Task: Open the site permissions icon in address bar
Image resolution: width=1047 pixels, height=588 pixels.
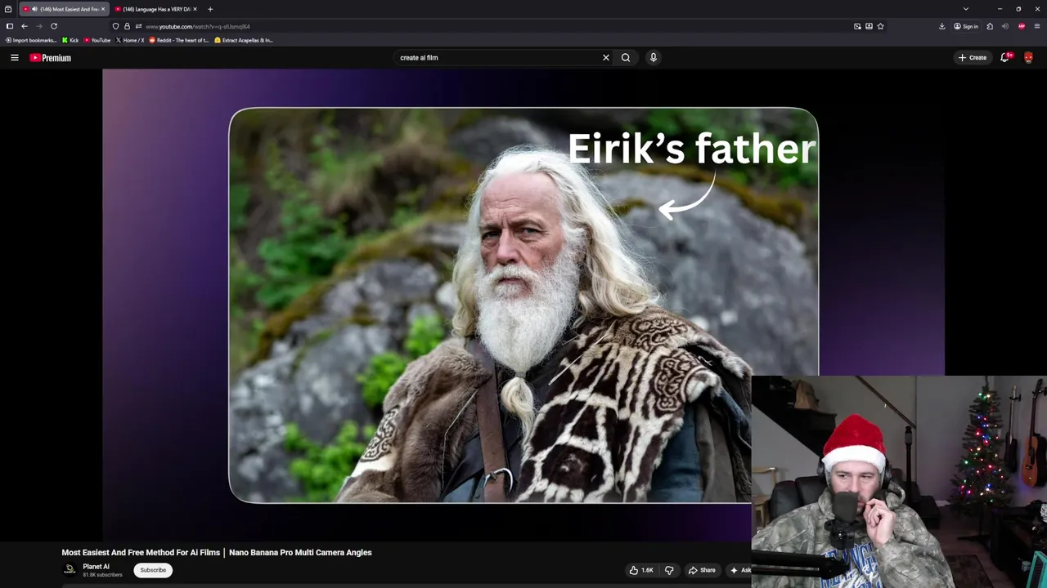Action: (x=138, y=26)
